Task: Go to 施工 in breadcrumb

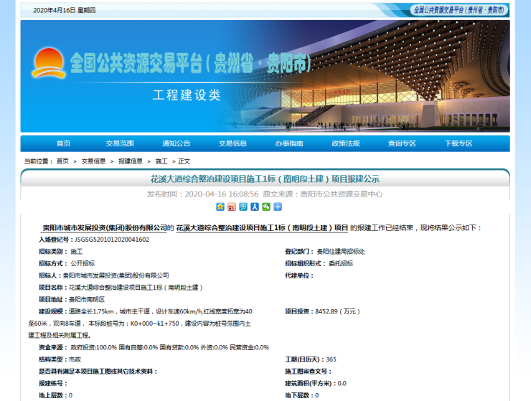Action: click(161, 161)
